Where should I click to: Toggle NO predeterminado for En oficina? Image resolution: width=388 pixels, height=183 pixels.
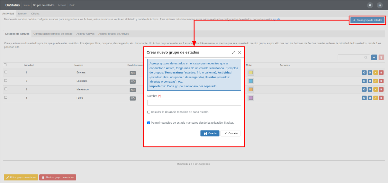point(133,81)
